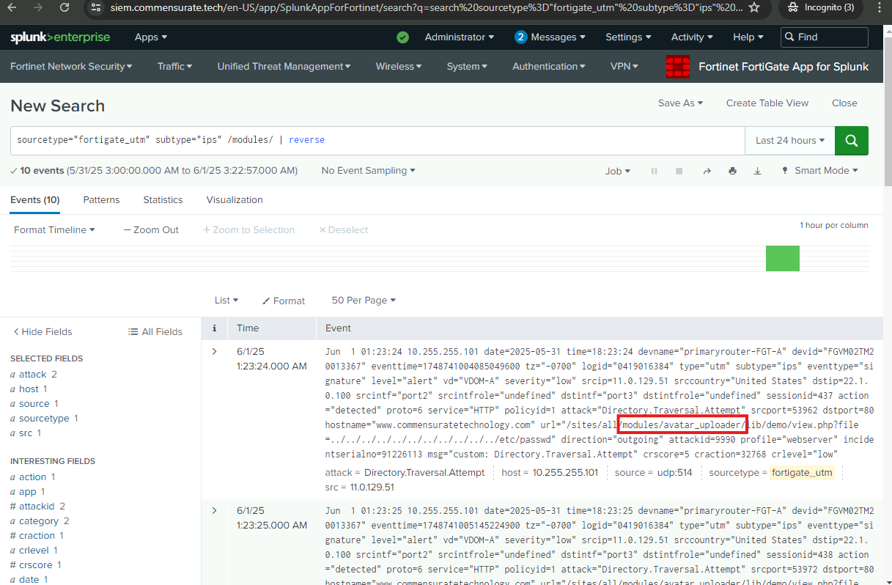This screenshot has width=892, height=585.
Task: Print the search results
Action: 732,171
